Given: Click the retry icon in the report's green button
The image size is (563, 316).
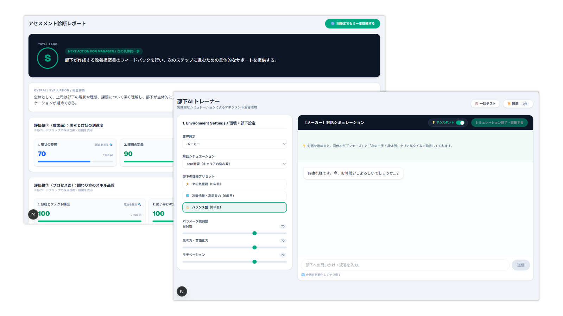Looking at the screenshot, I should (x=333, y=24).
